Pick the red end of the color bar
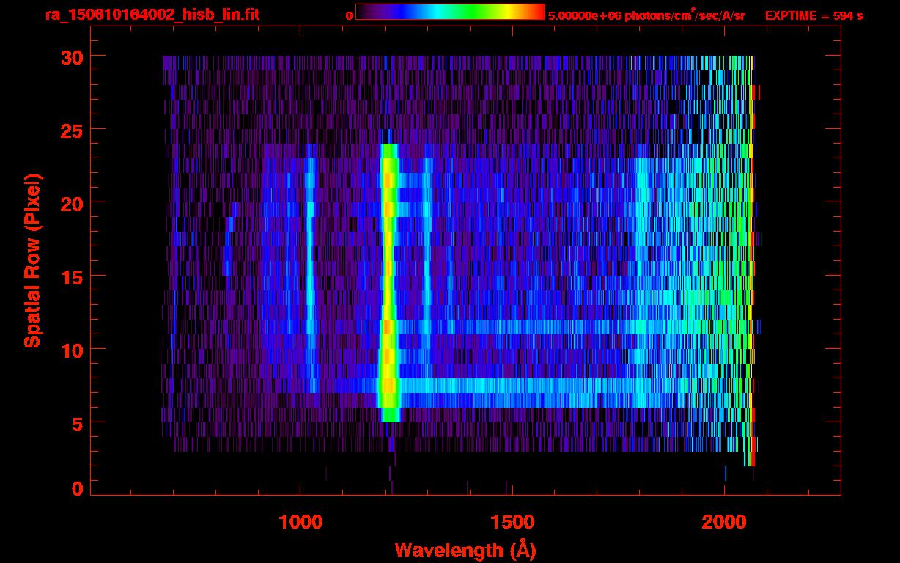900x563 pixels. tap(539, 12)
